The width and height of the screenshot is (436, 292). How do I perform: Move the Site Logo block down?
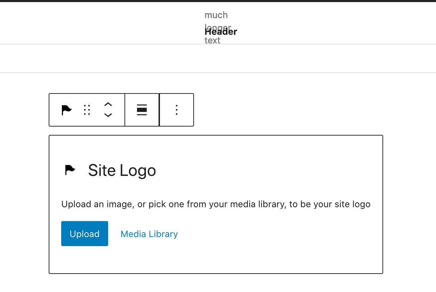click(108, 115)
